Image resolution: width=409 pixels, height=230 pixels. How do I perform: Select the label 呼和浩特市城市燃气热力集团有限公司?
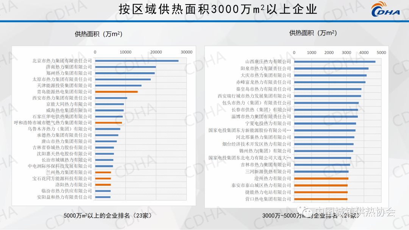[x=53, y=123]
